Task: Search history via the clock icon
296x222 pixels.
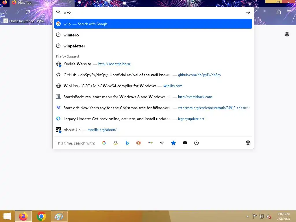Action: (x=196, y=143)
